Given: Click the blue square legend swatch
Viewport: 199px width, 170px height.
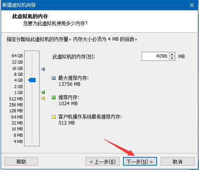Looking at the screenshot, I should coord(53,78).
